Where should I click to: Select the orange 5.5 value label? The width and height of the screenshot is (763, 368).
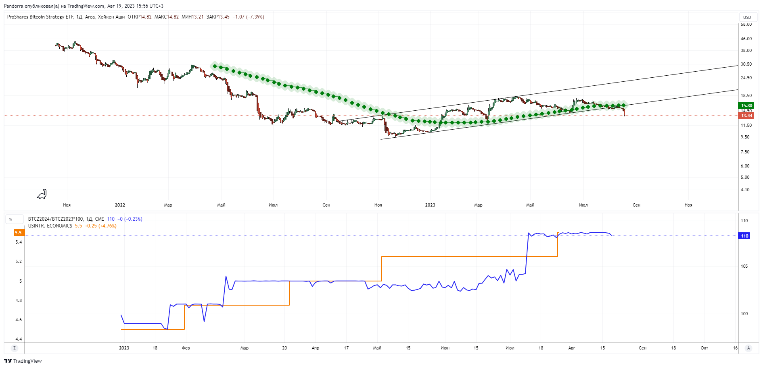[x=19, y=233]
